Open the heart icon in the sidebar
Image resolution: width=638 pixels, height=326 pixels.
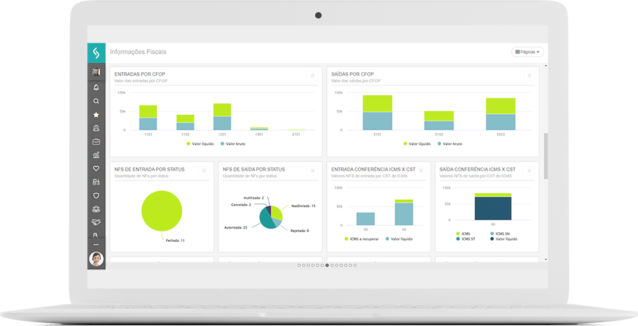[x=96, y=168]
